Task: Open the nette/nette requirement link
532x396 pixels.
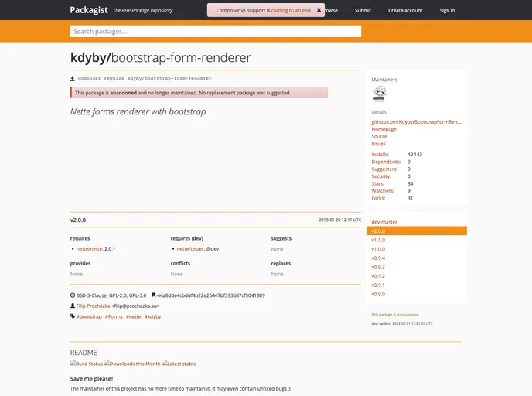Action: point(89,249)
